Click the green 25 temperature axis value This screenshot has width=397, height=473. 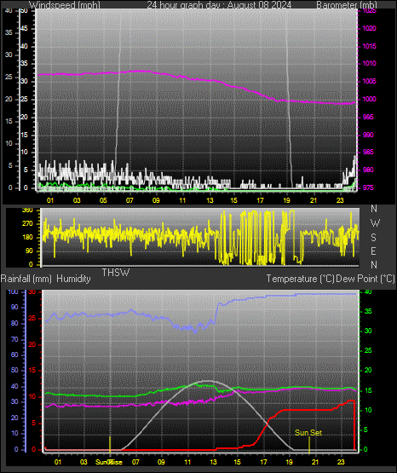(368, 350)
